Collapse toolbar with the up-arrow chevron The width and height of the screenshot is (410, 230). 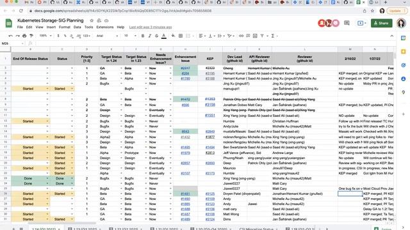pos(391,36)
